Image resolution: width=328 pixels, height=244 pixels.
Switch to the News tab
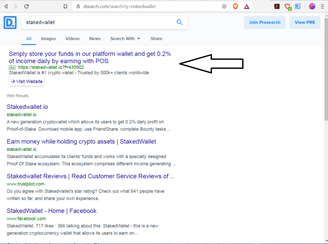tap(95, 39)
